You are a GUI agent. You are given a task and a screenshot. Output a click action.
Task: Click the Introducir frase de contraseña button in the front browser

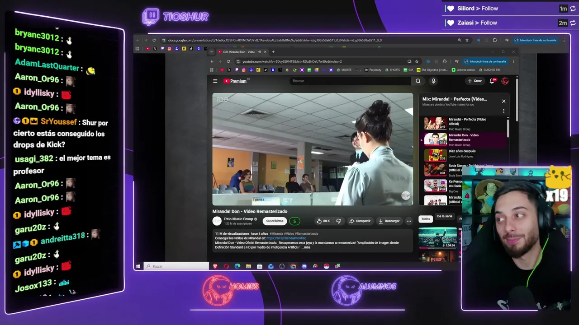pos(485,61)
